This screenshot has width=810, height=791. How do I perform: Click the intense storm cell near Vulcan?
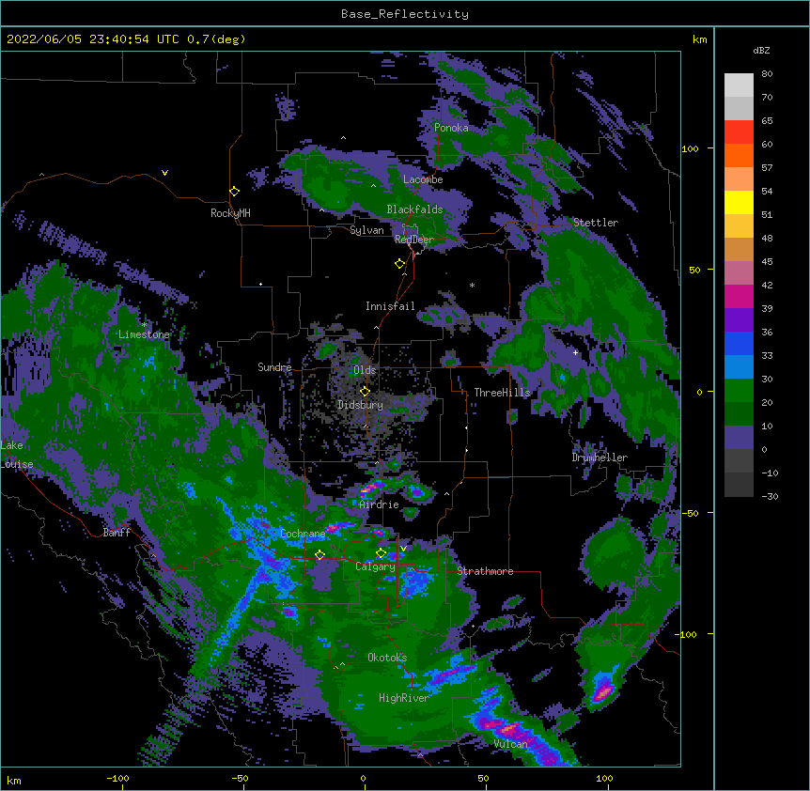tap(508, 730)
